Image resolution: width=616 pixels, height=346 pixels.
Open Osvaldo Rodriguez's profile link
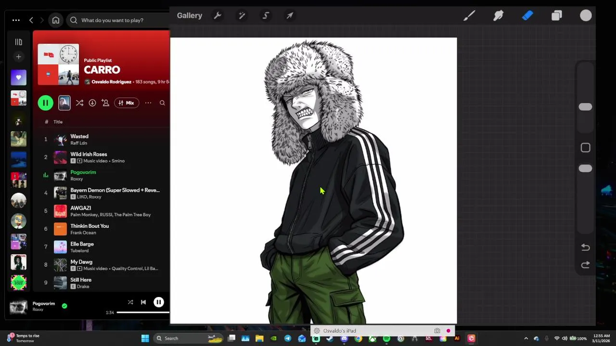point(111,82)
